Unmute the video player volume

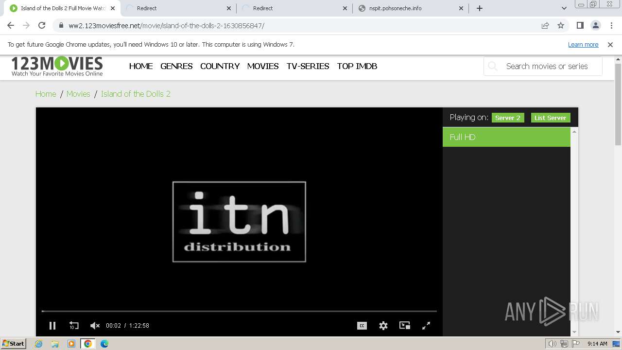pyautogui.click(x=95, y=326)
